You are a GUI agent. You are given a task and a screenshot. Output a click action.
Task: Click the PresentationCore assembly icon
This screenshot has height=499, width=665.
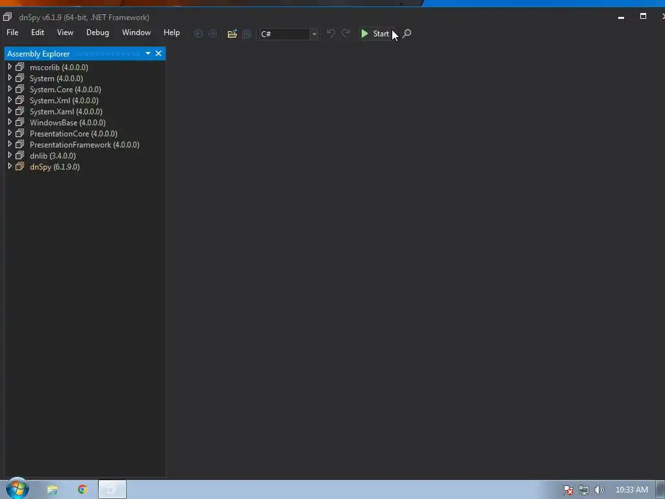(x=20, y=133)
